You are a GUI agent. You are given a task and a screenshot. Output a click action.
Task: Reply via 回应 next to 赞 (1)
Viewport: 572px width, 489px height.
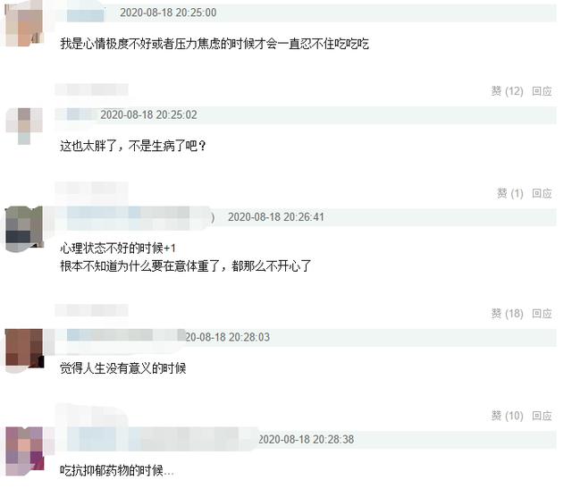(542, 193)
